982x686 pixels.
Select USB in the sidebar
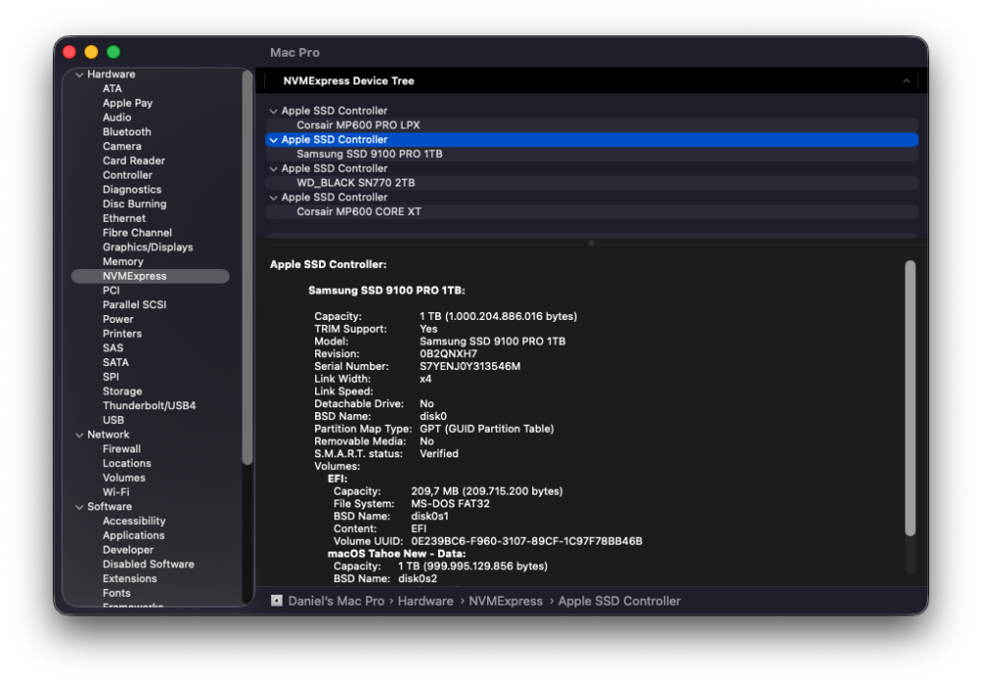tap(113, 420)
